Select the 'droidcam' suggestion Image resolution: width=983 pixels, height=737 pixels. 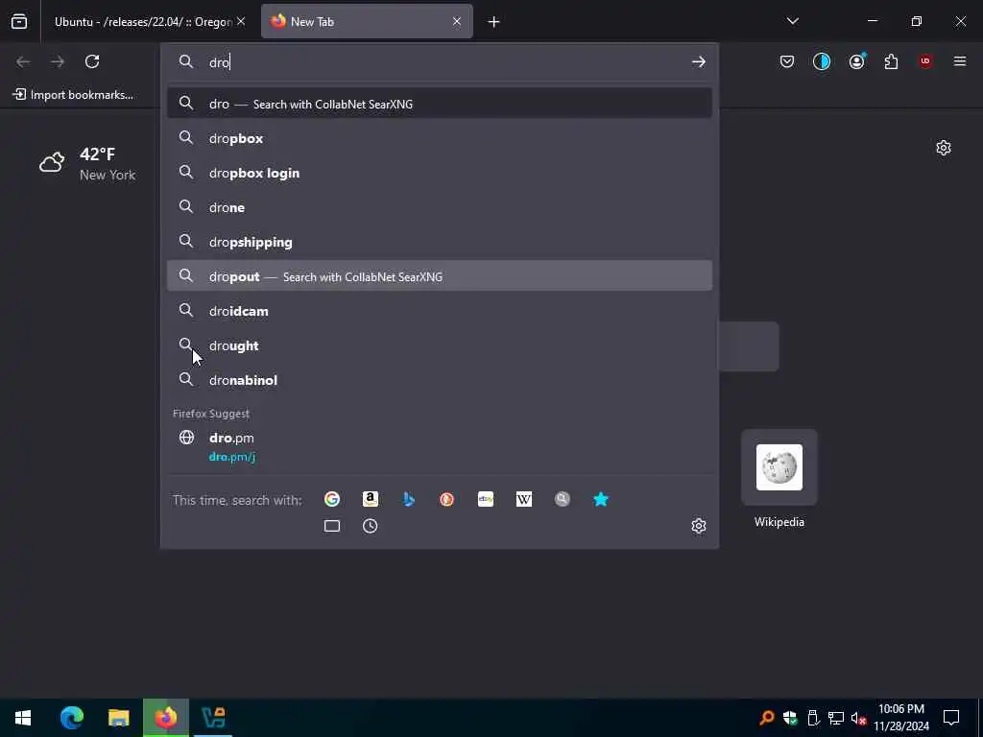pos(440,311)
